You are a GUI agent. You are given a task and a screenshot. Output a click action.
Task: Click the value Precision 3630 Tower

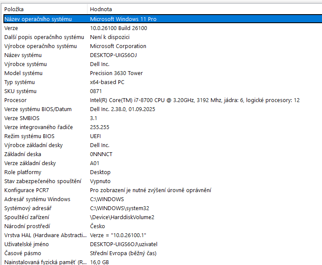tap(116, 73)
